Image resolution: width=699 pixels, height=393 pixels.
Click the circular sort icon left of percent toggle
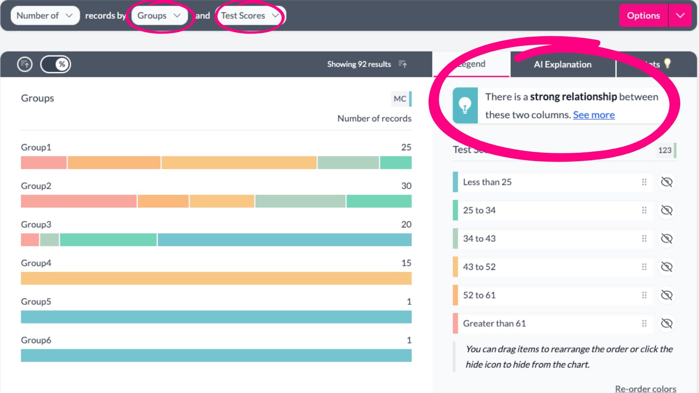click(25, 64)
